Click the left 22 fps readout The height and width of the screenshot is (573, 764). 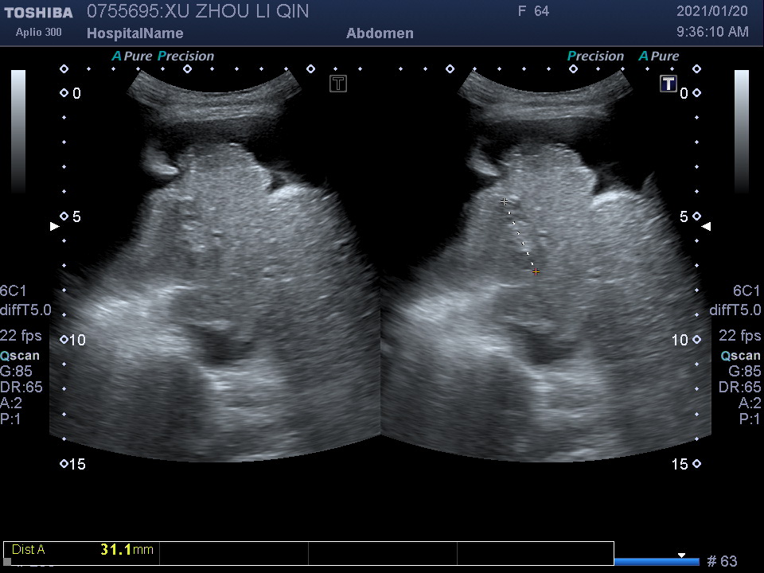point(21,336)
